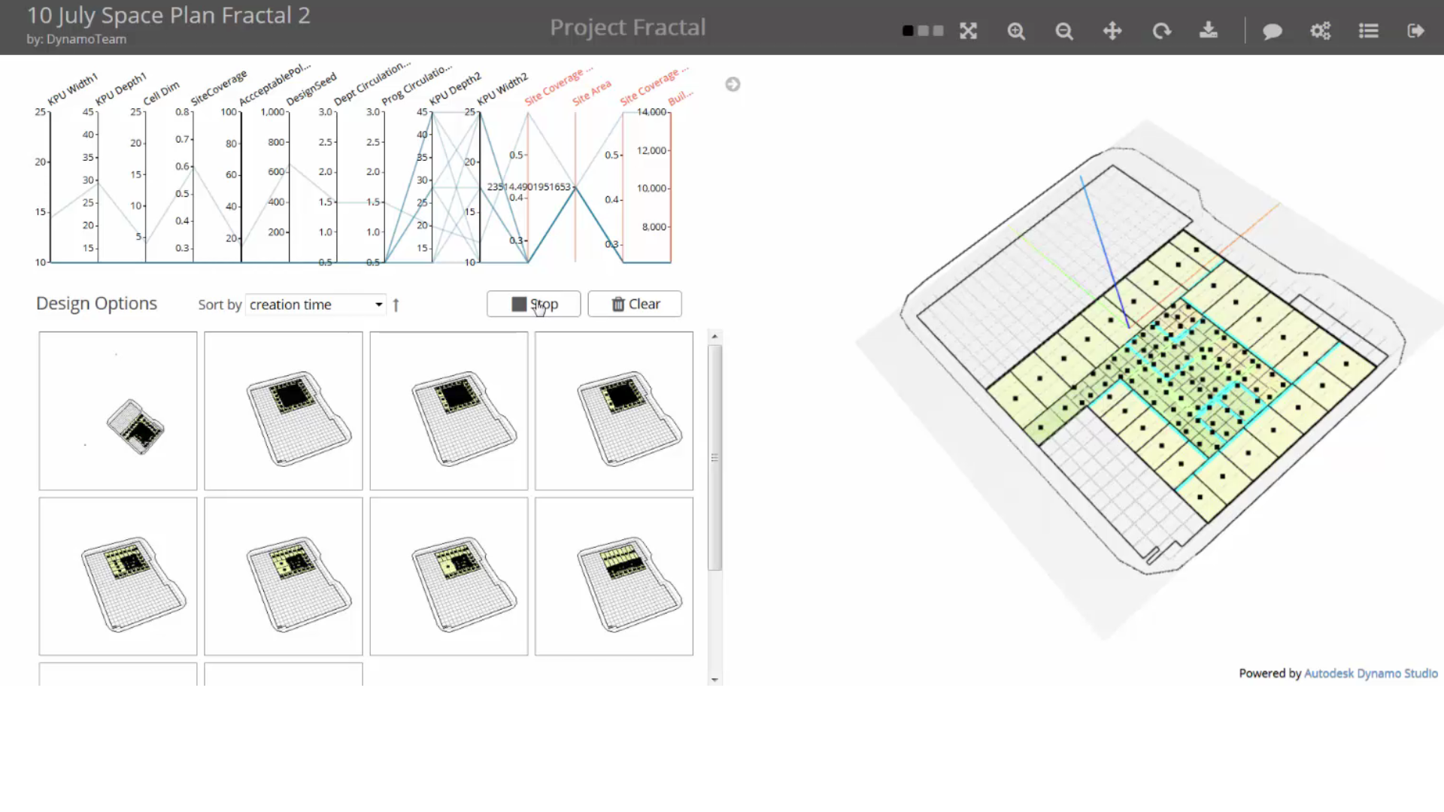The width and height of the screenshot is (1444, 812).
Task: Click the zoom in magnifier icon
Action: tap(1016, 31)
